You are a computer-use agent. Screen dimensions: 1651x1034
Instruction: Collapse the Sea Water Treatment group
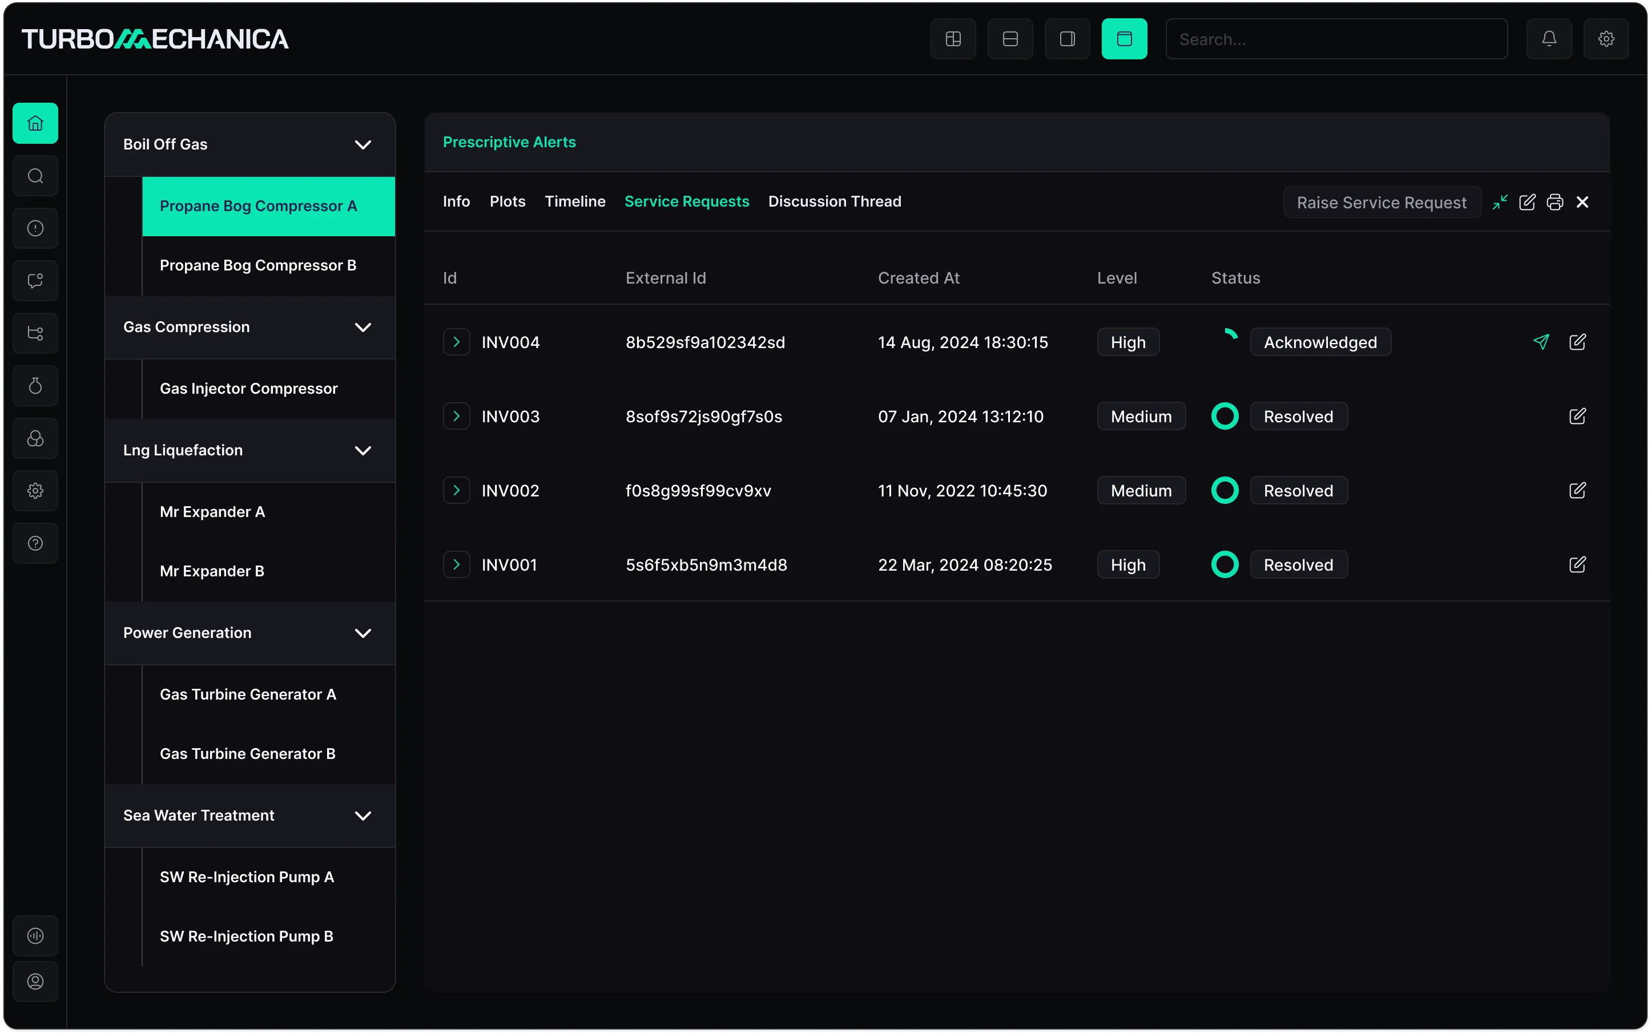[363, 815]
